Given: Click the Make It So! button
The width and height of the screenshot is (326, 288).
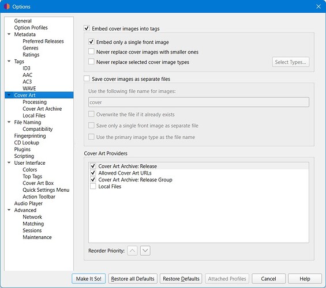Looking at the screenshot, I should point(89,279).
